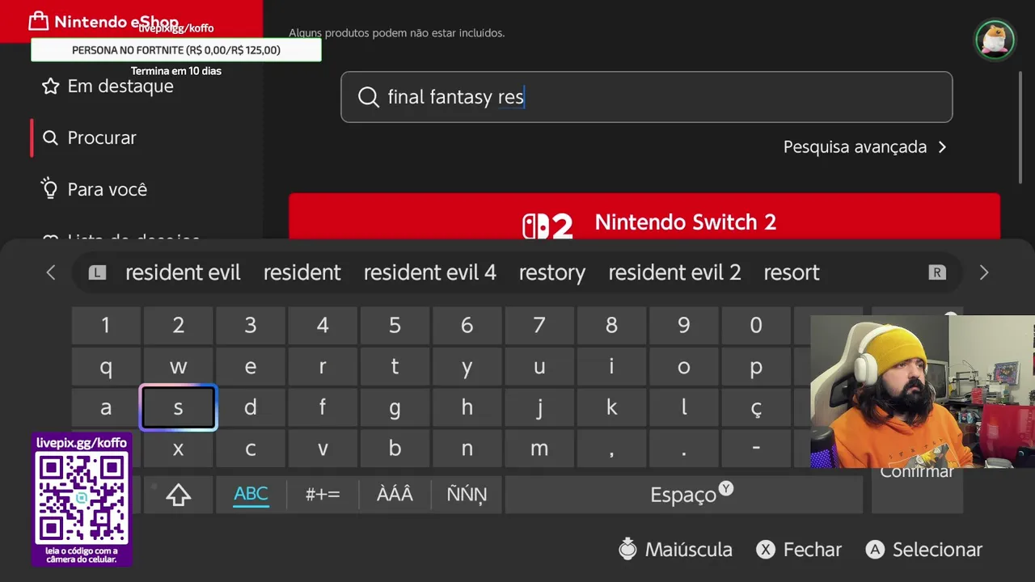This screenshot has width=1035, height=582.
Task: Tap the number 8 key
Action: (611, 326)
